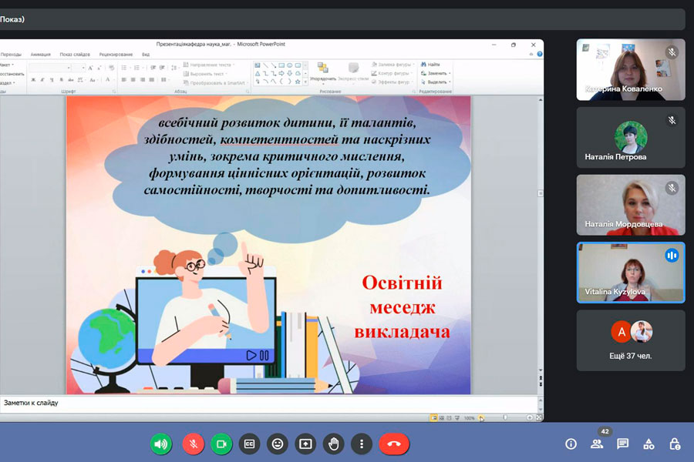Open the emoji reactions picker
The width and height of the screenshot is (694, 462).
[x=278, y=444]
